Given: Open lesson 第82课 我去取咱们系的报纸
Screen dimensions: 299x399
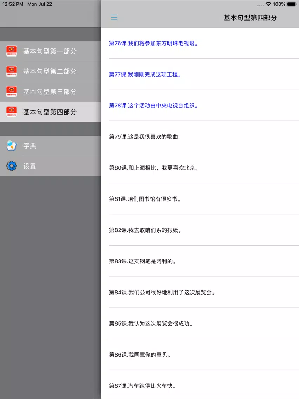Looking at the screenshot, I should pos(200,230).
